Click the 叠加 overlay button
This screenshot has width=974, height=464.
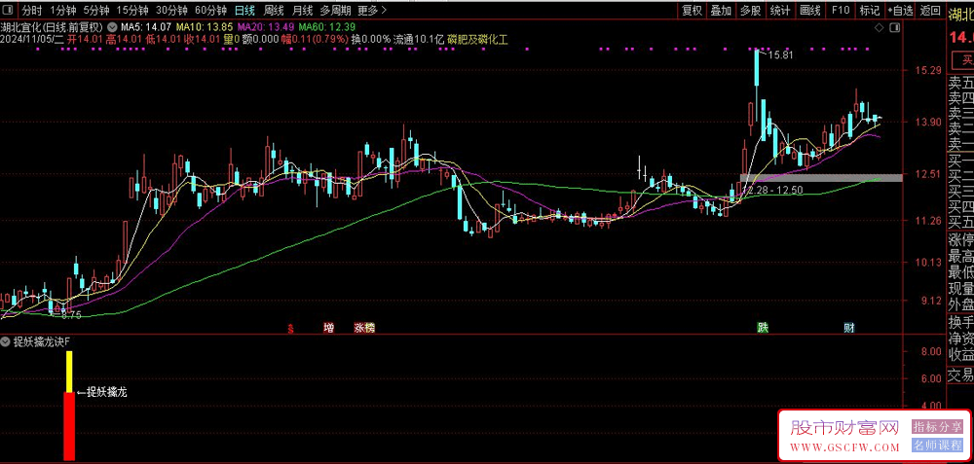pos(721,10)
